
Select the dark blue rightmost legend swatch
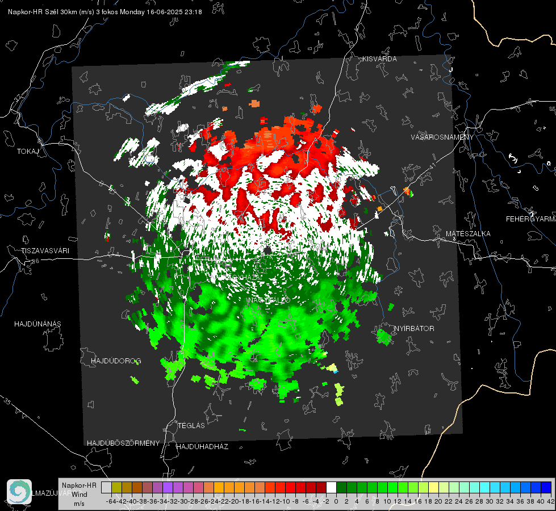click(x=546, y=487)
